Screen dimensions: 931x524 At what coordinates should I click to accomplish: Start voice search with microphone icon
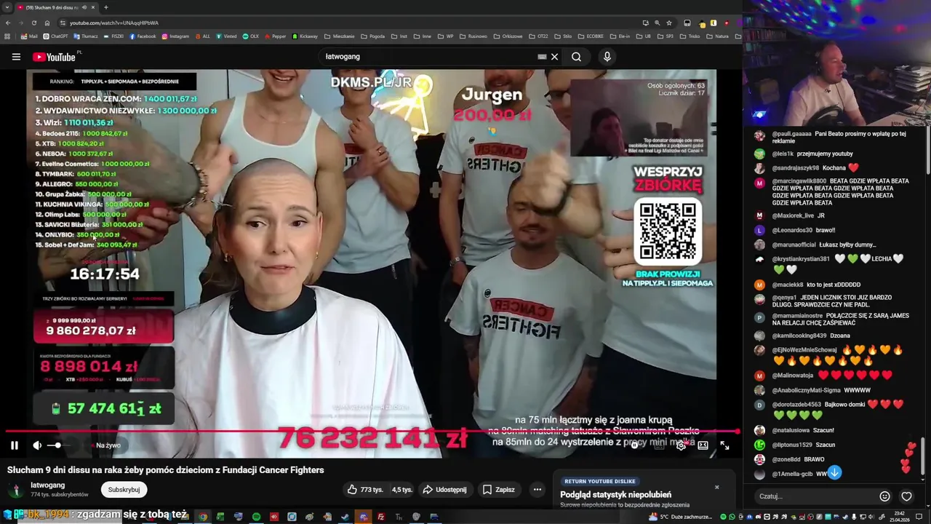coord(607,57)
